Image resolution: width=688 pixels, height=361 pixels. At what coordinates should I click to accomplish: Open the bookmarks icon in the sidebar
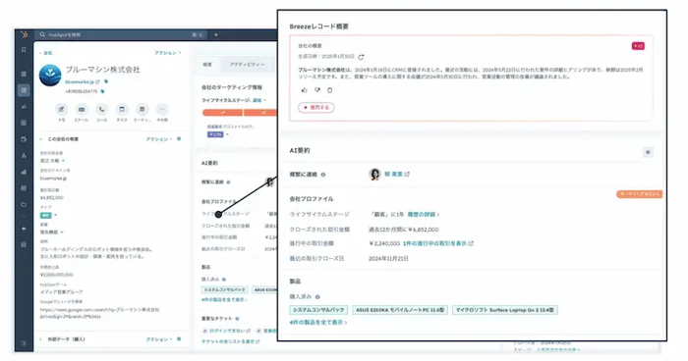click(24, 50)
